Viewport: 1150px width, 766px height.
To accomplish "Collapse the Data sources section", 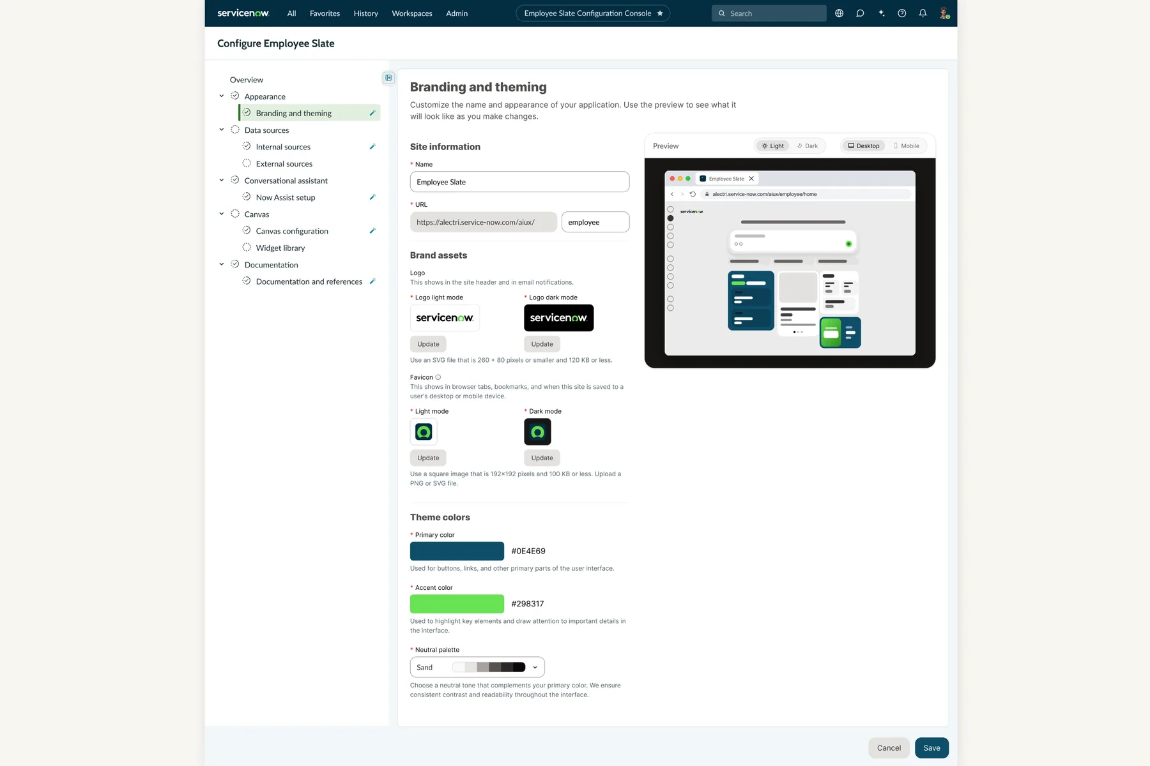I will [x=222, y=130].
